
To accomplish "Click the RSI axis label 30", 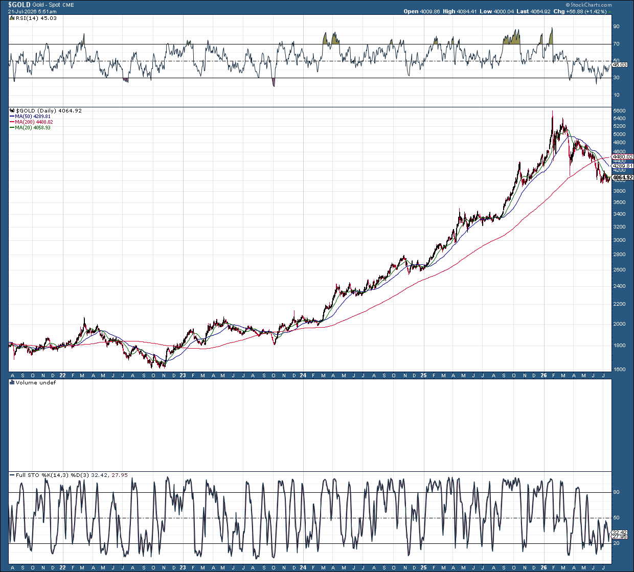I will click(617, 78).
